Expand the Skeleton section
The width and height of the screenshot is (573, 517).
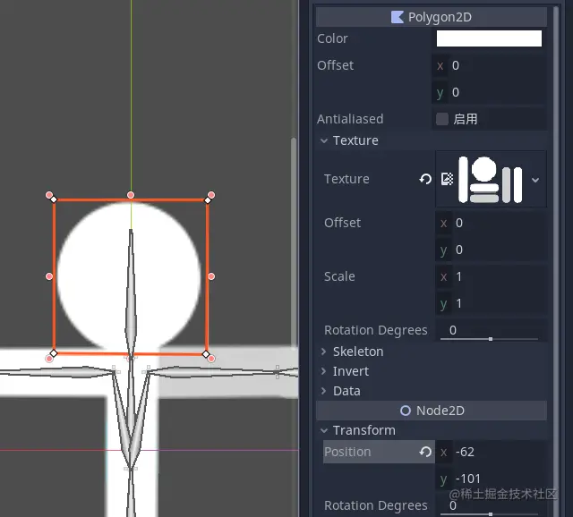[x=323, y=352]
